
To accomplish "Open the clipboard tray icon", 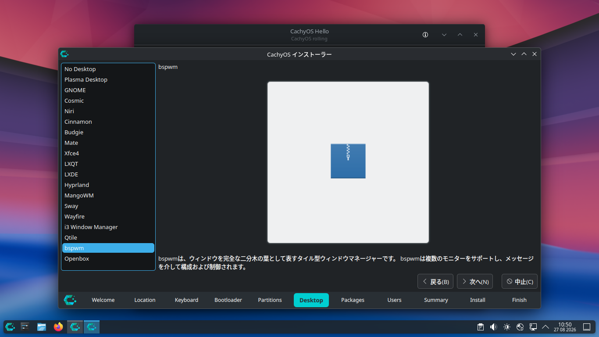I will click(481, 327).
